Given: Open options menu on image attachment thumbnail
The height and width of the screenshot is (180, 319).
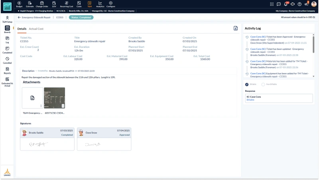Looking at the screenshot, I should pyautogui.click(x=63, y=106).
